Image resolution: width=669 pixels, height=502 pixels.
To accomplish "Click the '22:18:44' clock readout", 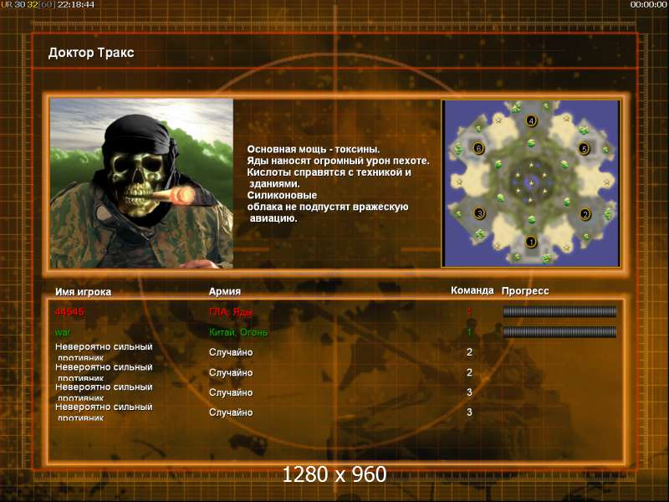I will [75, 4].
